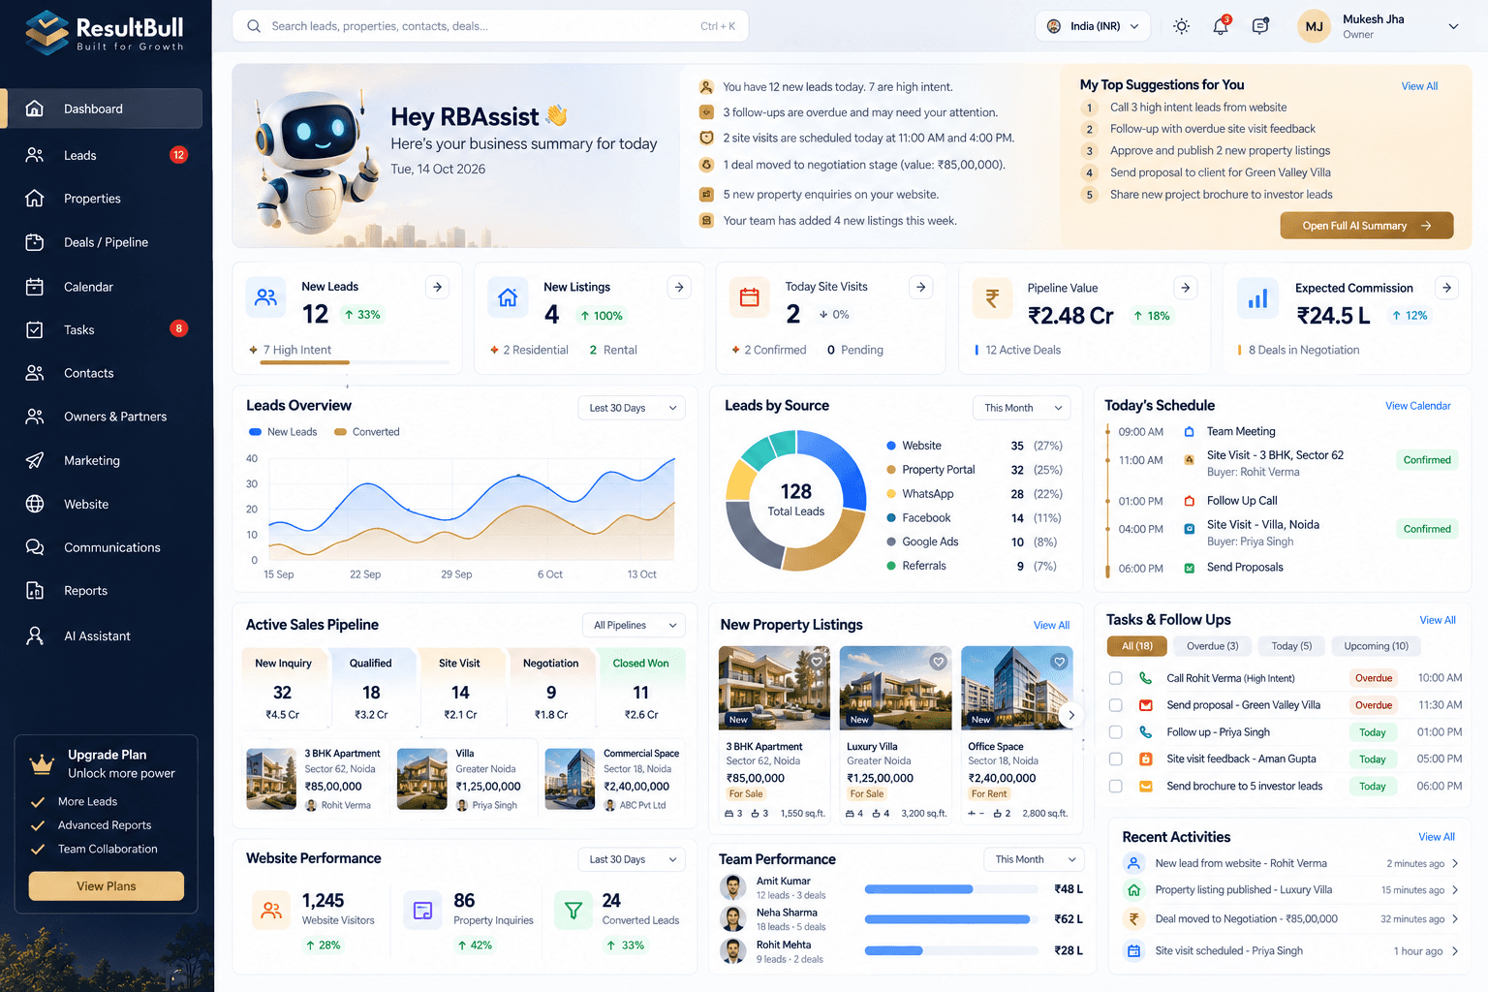The image size is (1488, 992).
Task: Click the ResultBull logo
Action: 105,32
